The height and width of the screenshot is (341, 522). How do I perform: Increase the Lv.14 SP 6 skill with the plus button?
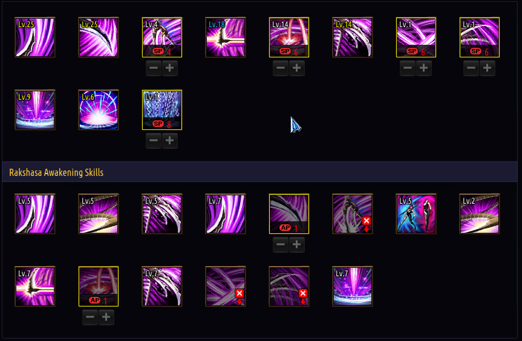click(296, 68)
